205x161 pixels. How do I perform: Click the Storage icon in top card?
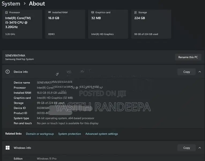(x=135, y=12)
